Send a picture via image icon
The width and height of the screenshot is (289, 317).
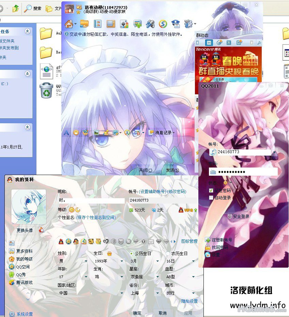click(x=96, y=133)
